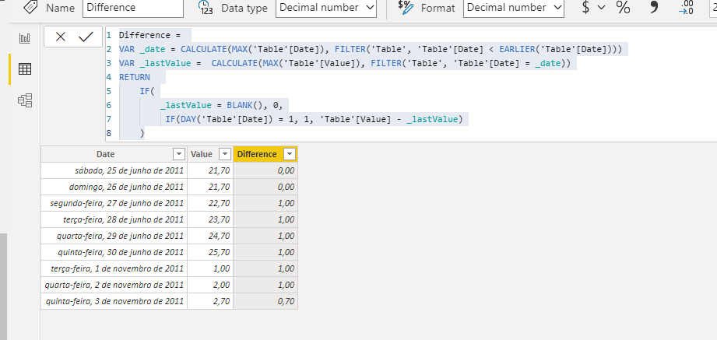The height and width of the screenshot is (340, 717).
Task: Click the Name input field
Action: 133,8
